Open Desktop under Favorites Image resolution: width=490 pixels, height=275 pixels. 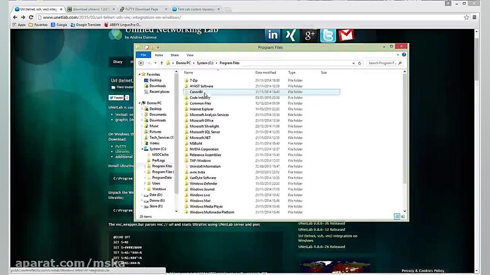coord(155,80)
